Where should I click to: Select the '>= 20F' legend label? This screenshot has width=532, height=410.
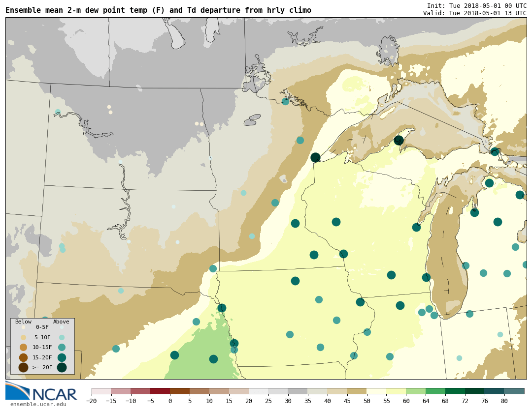(x=42, y=367)
